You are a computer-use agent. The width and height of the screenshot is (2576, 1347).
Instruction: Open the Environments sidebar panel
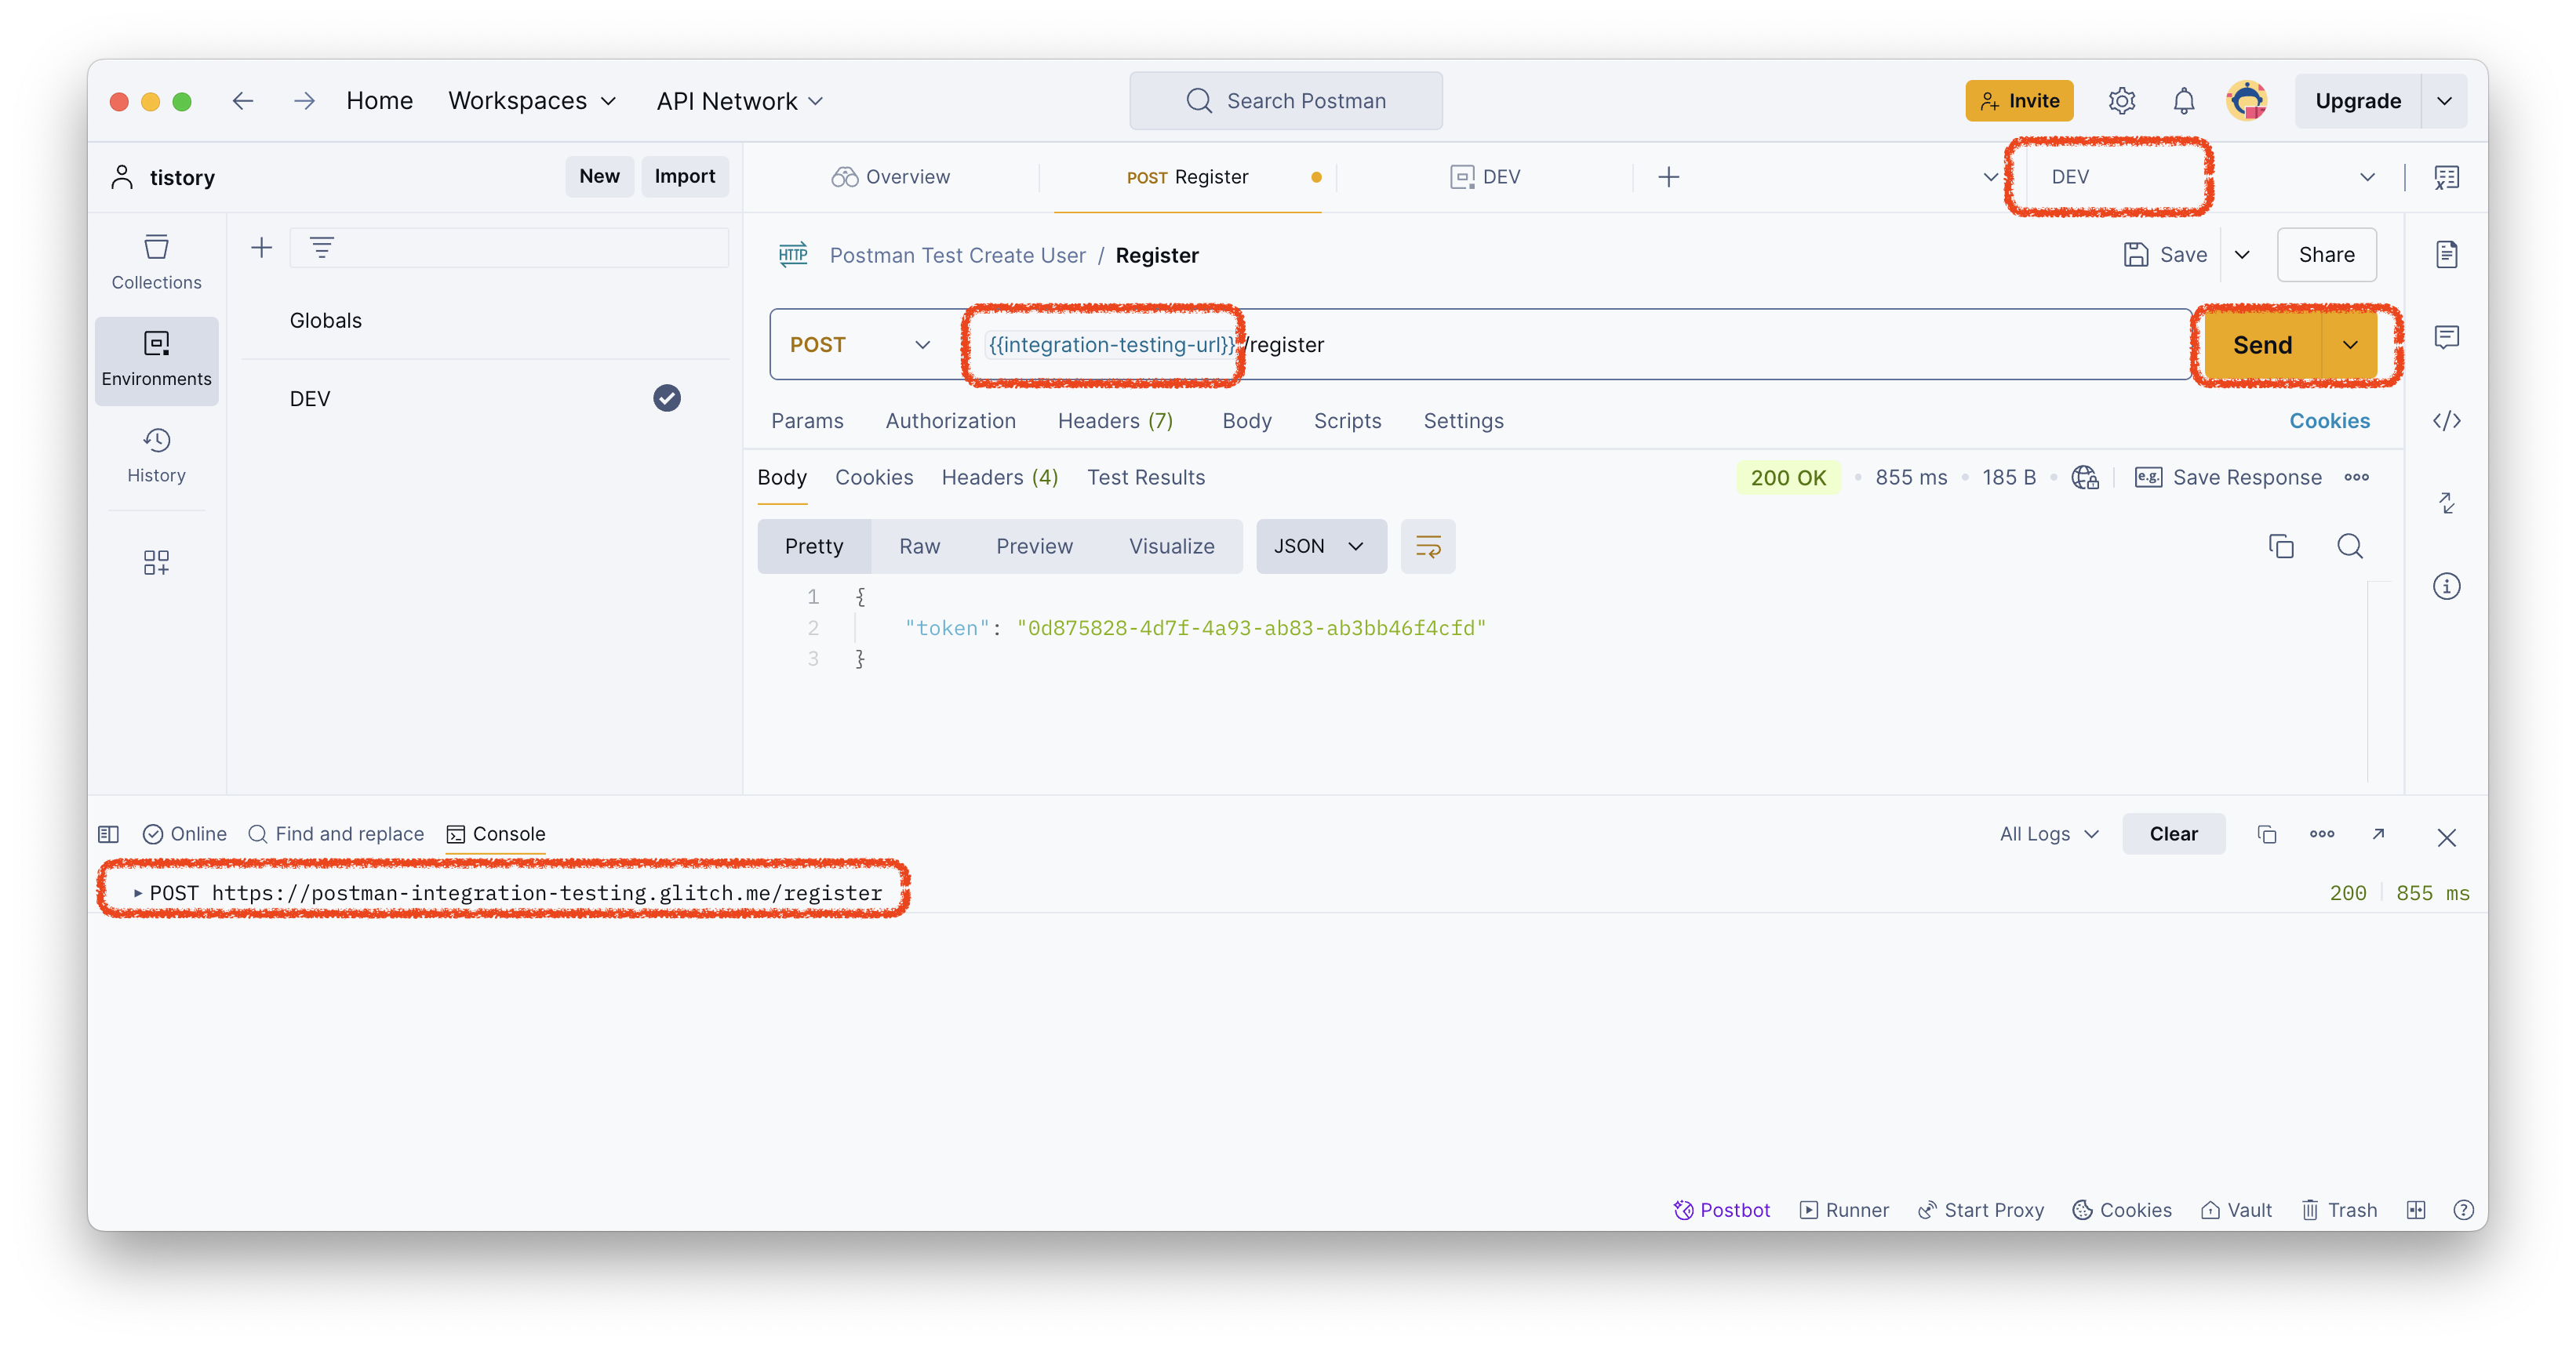click(x=156, y=359)
